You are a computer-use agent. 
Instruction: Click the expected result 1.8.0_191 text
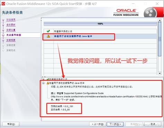point(62,106)
